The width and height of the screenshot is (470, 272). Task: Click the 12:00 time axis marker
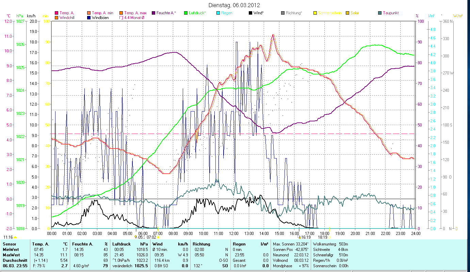(x=234, y=234)
